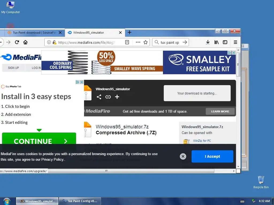Viewport: 274px width, 205px height.
Task: Click AdChoices icon on Ezy Photo ad
Action: (78, 82)
